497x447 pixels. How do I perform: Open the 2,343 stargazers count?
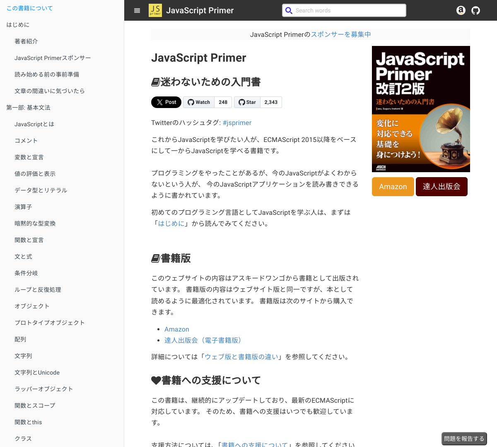(x=271, y=102)
